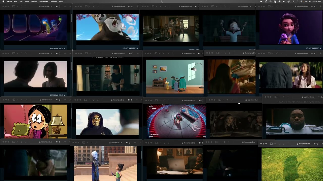Reload the wide-eyed cartoon girl window

click(59, 100)
